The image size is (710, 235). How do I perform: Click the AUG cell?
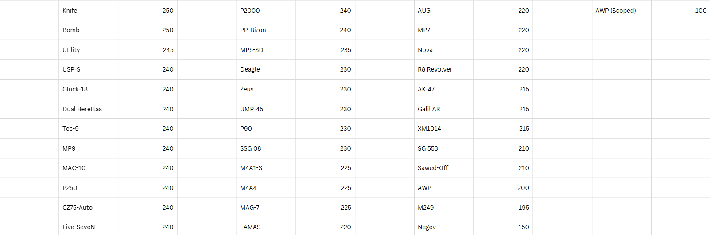(443, 11)
